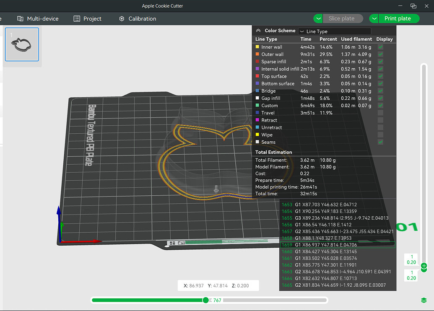The image size is (434, 311).
Task: Open the Multi-device tab
Action: tap(38, 18)
